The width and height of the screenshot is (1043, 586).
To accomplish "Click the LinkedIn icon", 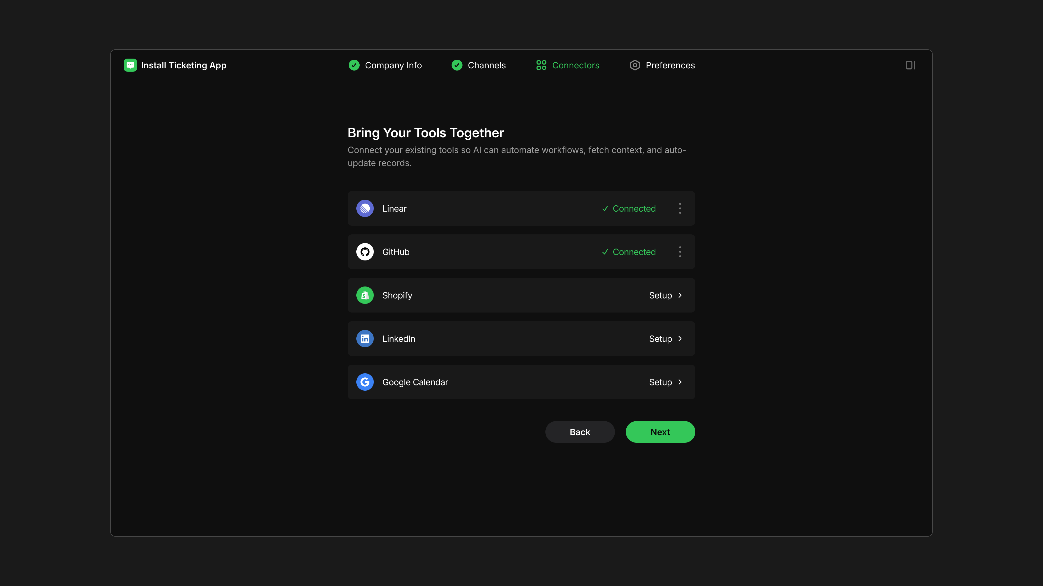I will tap(365, 339).
